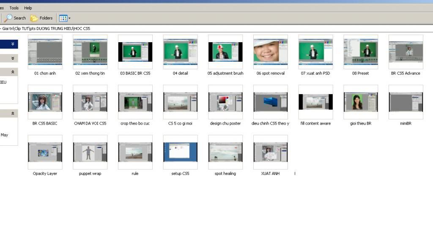The height and width of the screenshot is (234, 433).
Task: Select the 'CHAM DA VOI CS5' thumbnail
Action: tap(90, 102)
